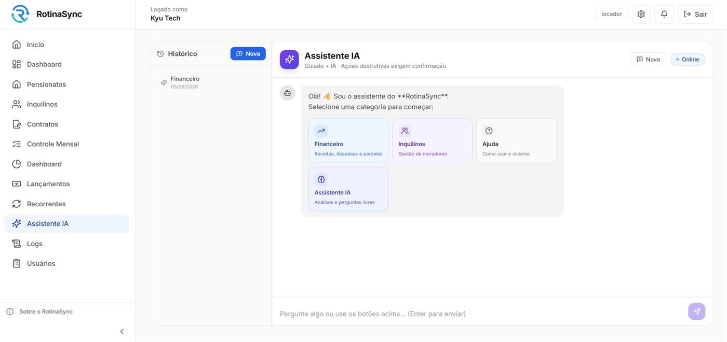Click the Contratos document icon
Viewport: 727px width, 342px height.
[17, 124]
